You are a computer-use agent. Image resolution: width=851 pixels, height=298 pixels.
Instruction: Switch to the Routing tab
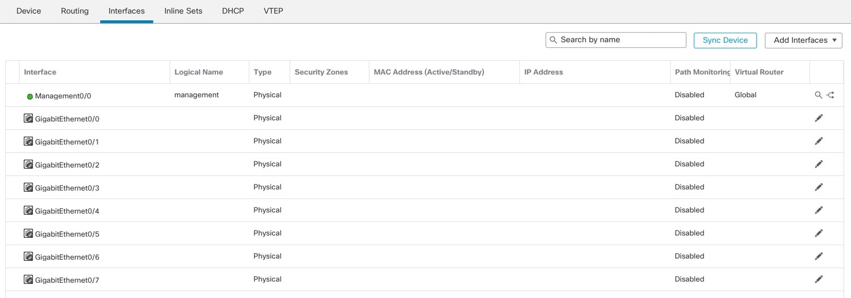click(x=75, y=11)
